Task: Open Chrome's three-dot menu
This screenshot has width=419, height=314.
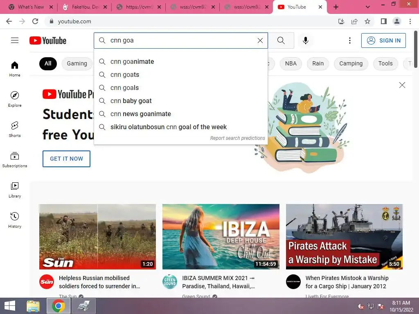Action: (x=410, y=21)
